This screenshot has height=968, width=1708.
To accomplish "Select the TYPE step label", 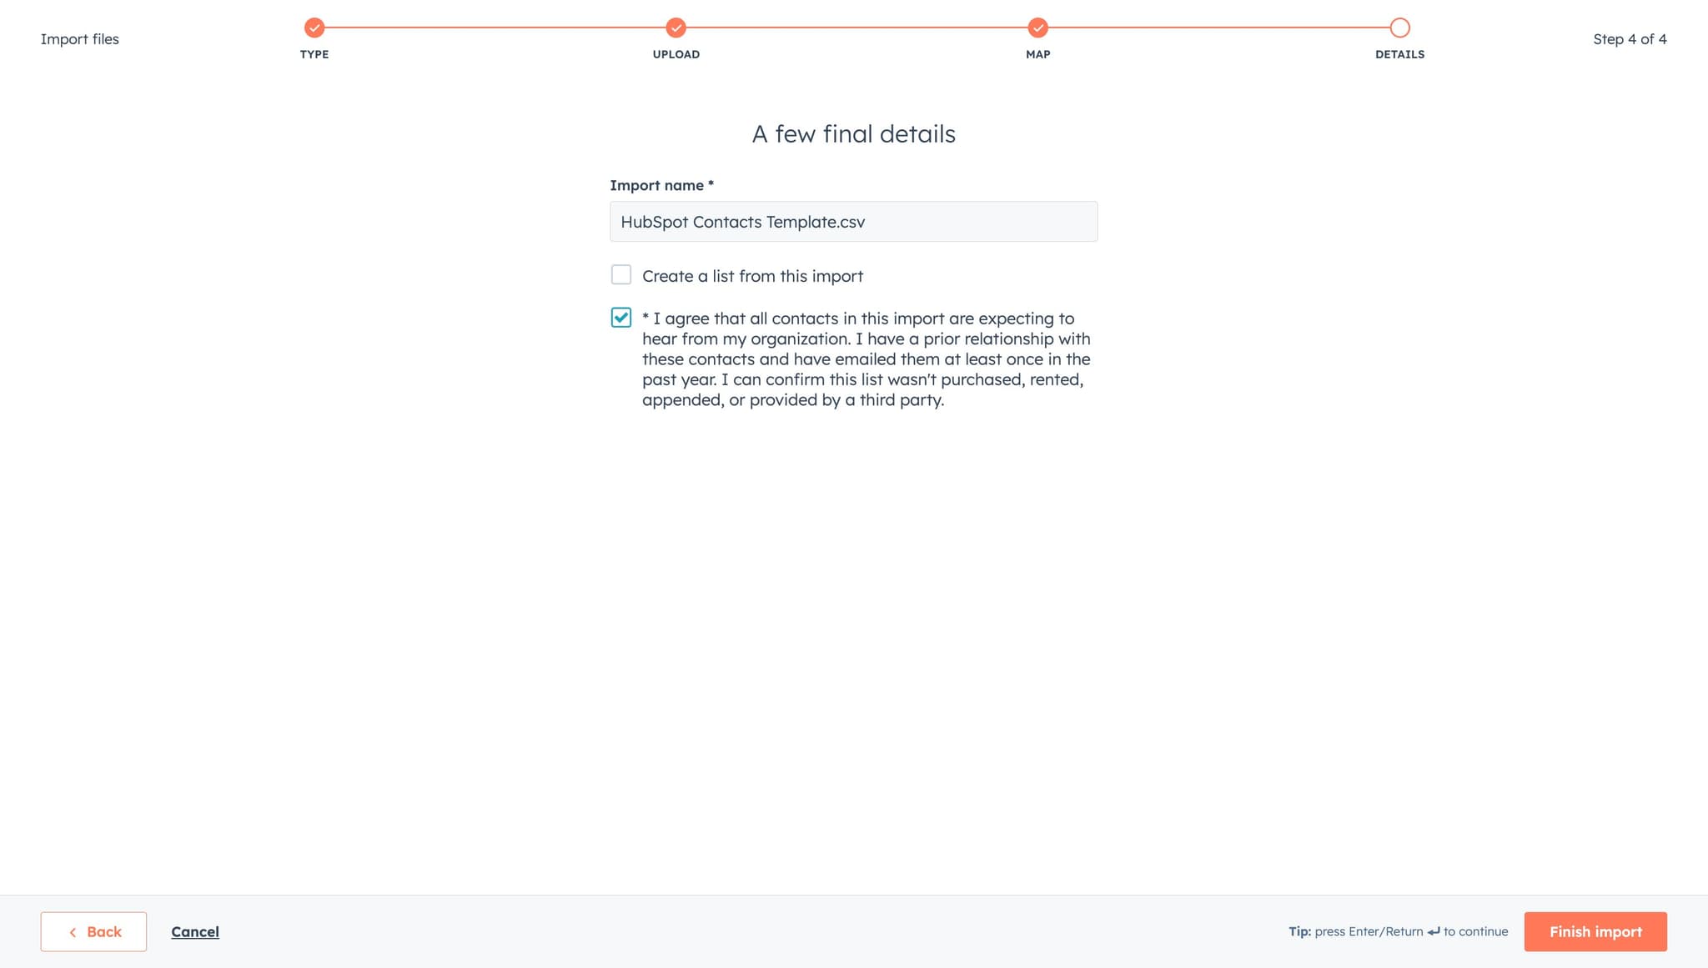I will tap(314, 54).
